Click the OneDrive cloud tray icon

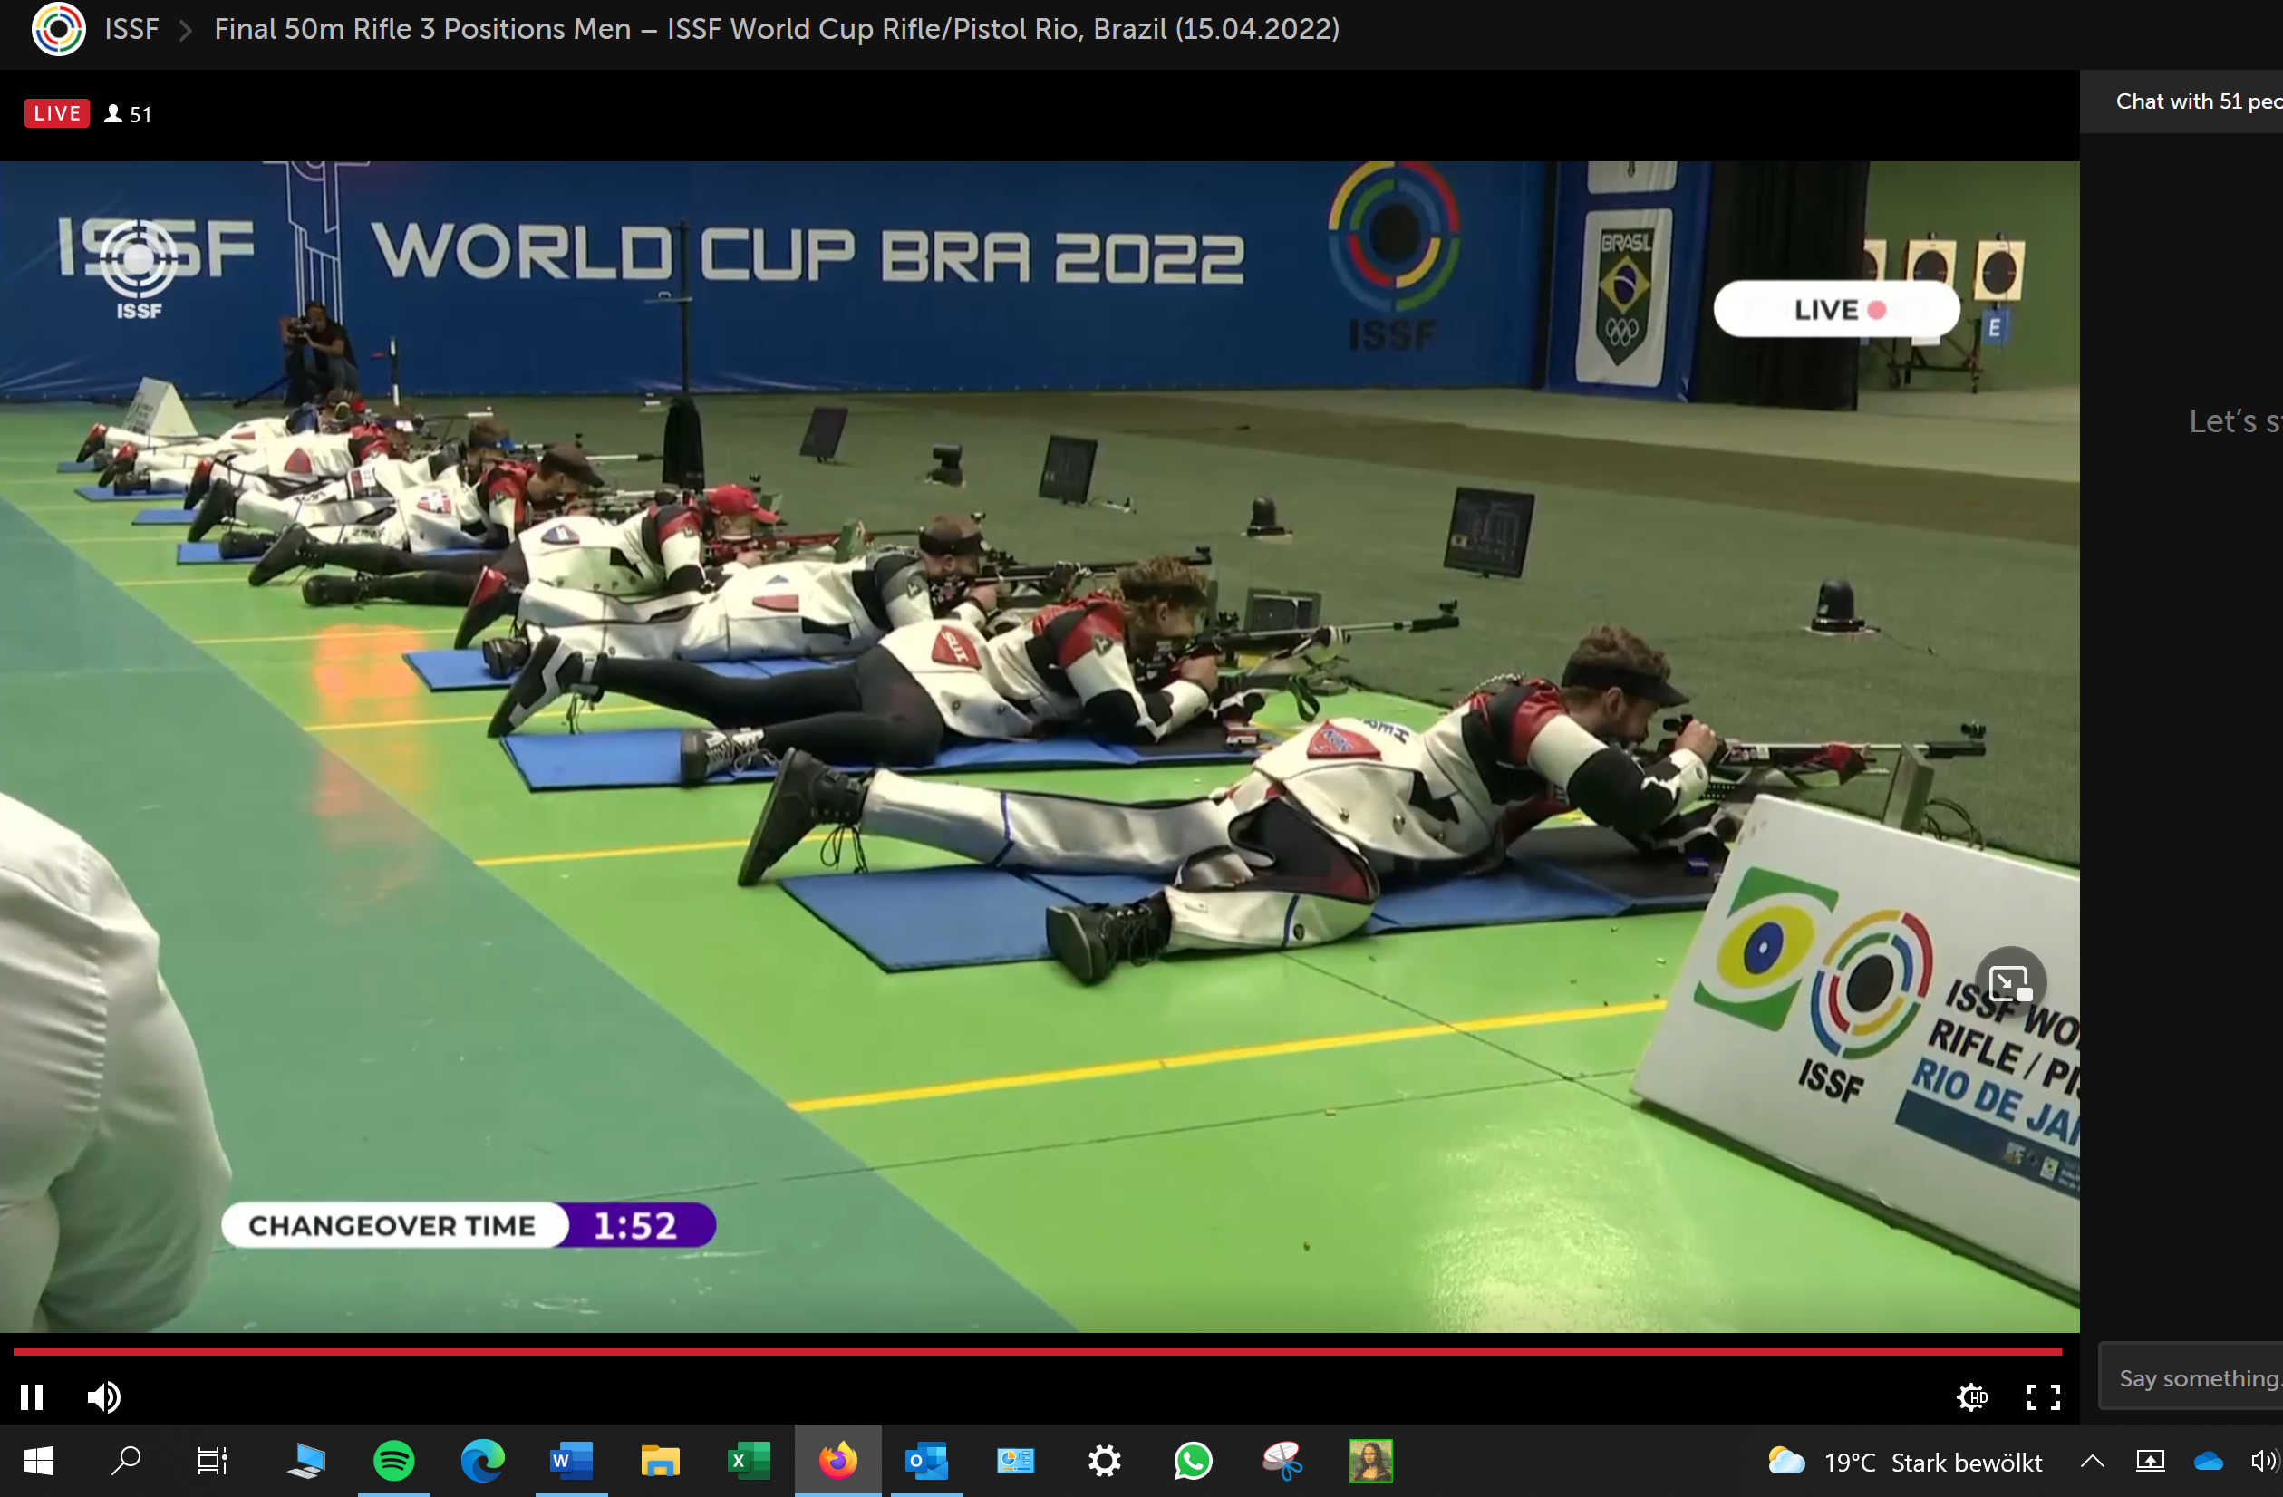click(x=2208, y=1461)
